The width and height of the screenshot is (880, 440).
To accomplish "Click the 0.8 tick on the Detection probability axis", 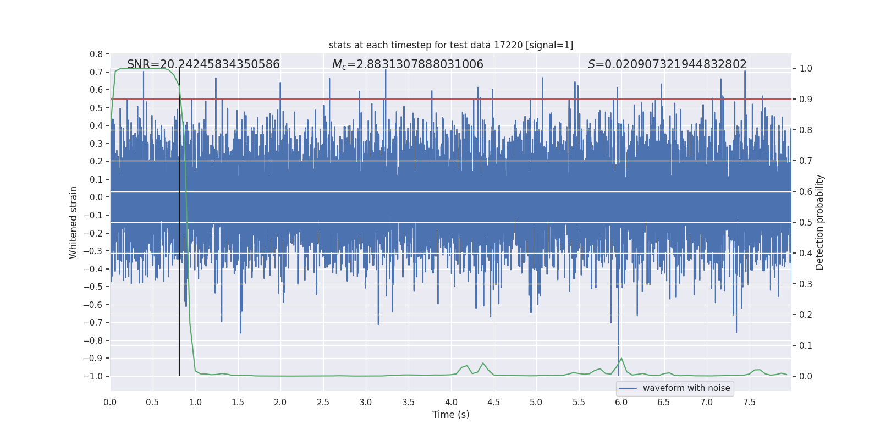I will tap(806, 130).
